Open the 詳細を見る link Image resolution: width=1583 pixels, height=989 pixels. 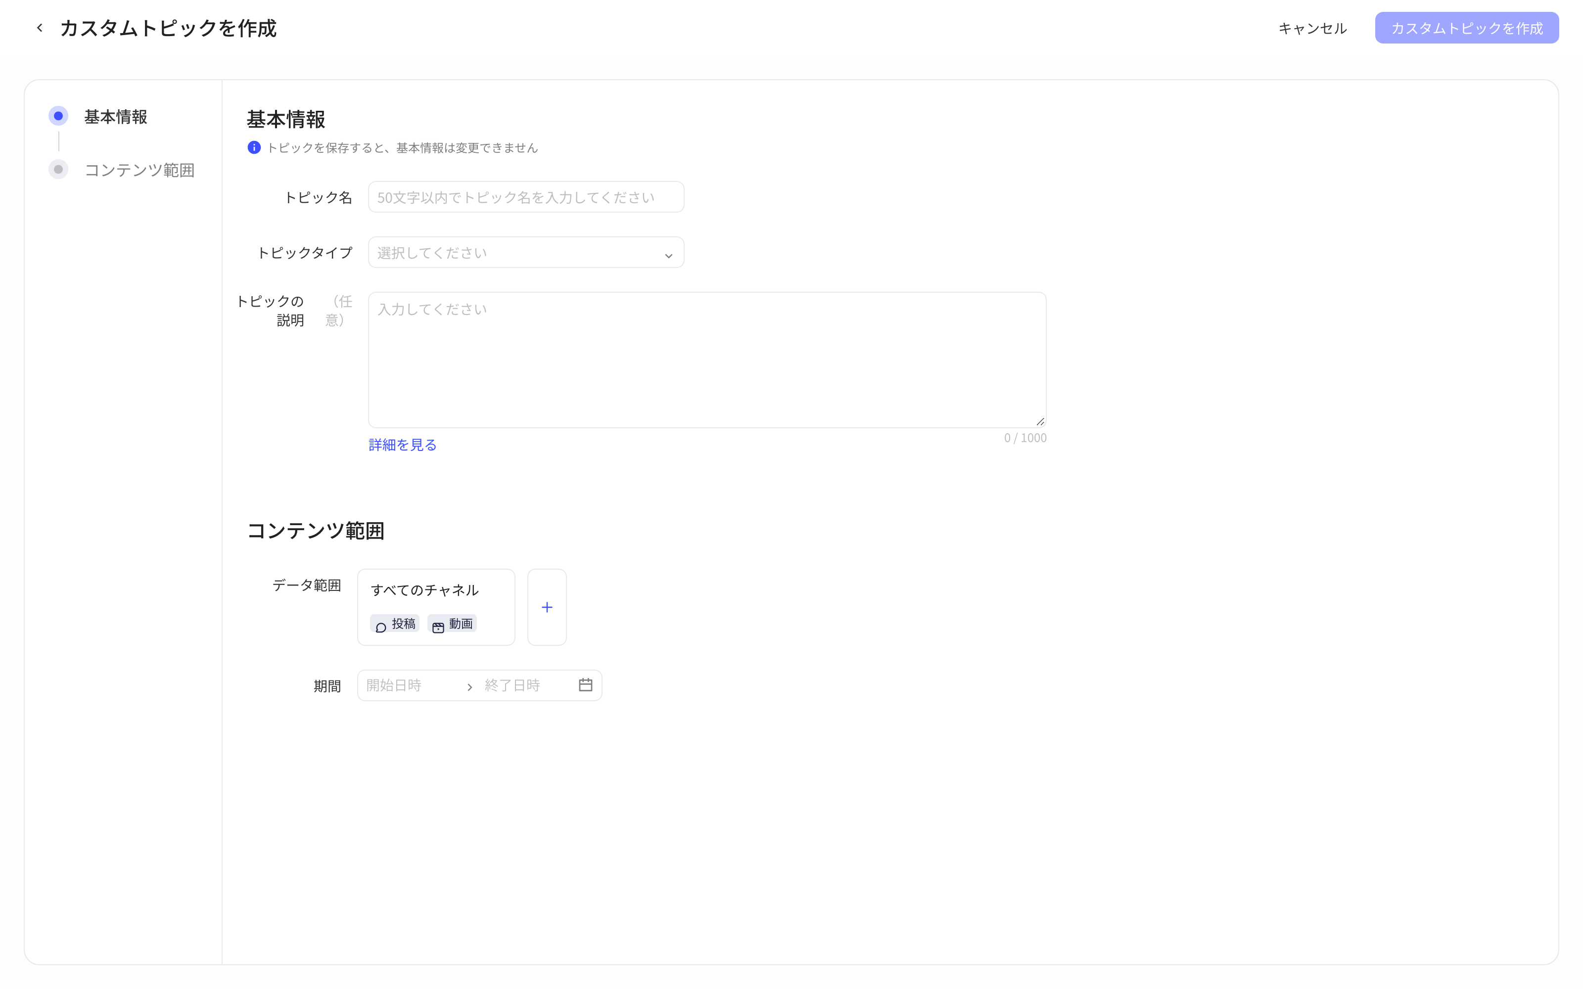pyautogui.click(x=403, y=445)
